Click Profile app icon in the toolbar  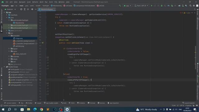pyautogui.click(x=169, y=6)
